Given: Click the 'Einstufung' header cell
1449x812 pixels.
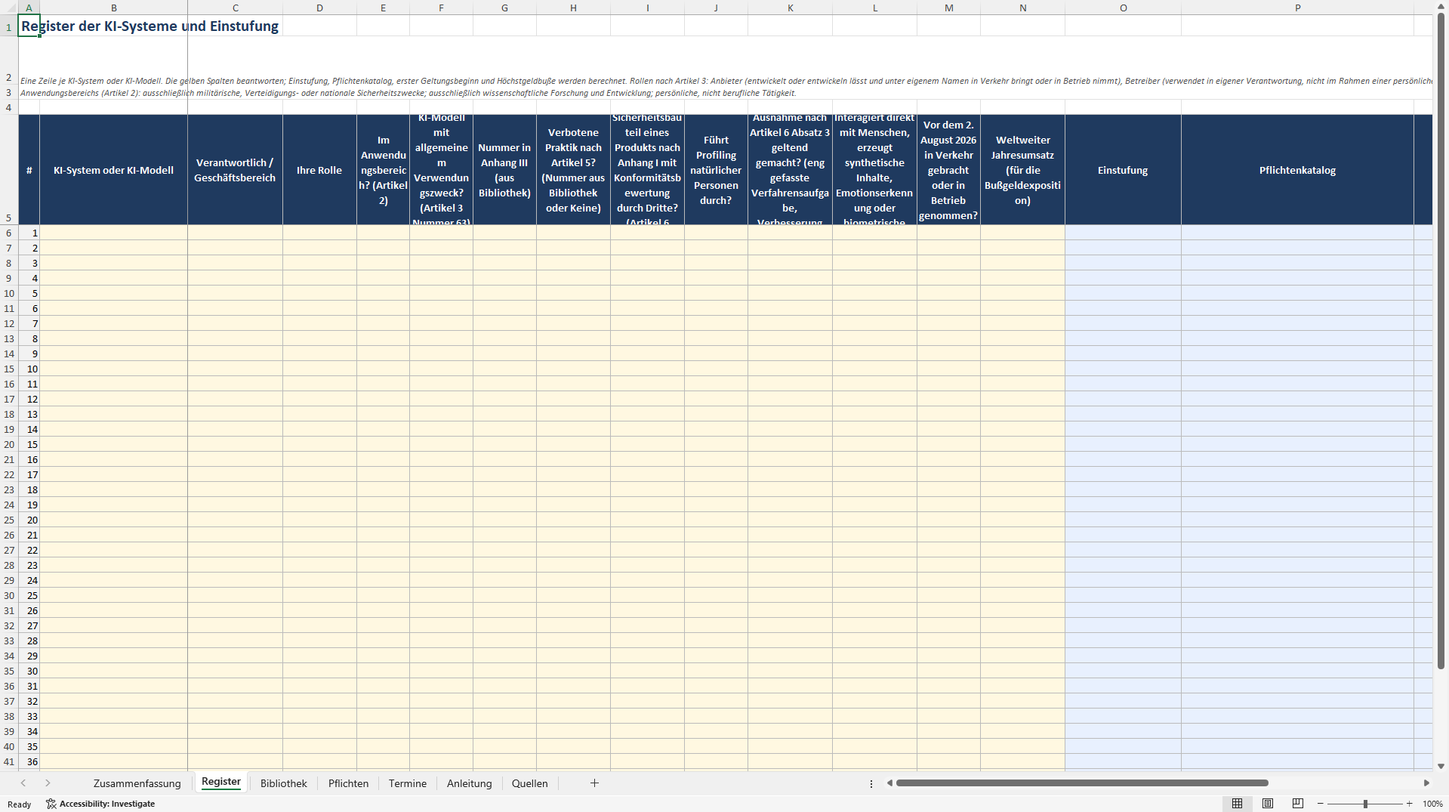Looking at the screenshot, I should coord(1123,170).
